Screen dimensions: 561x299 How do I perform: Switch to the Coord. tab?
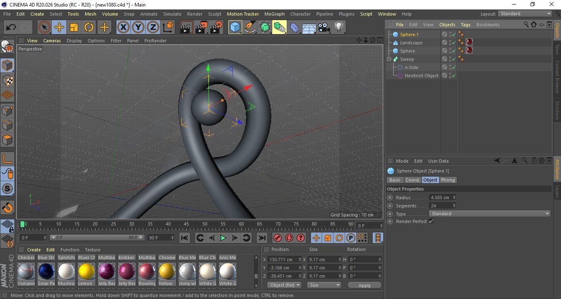pyautogui.click(x=413, y=180)
